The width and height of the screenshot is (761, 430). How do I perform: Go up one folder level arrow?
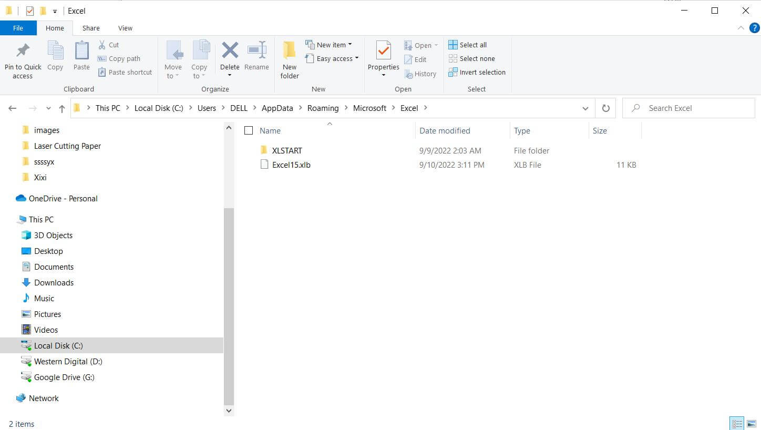click(62, 108)
